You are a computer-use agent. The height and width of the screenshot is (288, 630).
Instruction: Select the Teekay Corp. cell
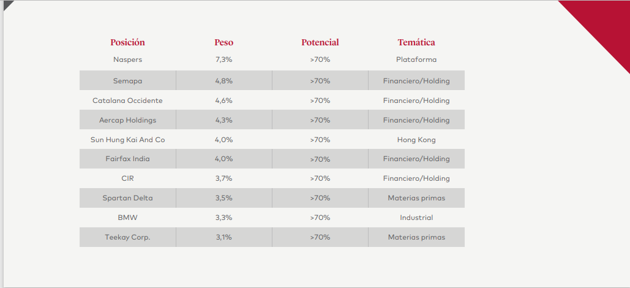(128, 237)
